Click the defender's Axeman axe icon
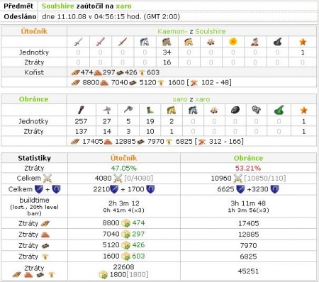The width and height of the screenshot is (319, 282). (x=128, y=109)
